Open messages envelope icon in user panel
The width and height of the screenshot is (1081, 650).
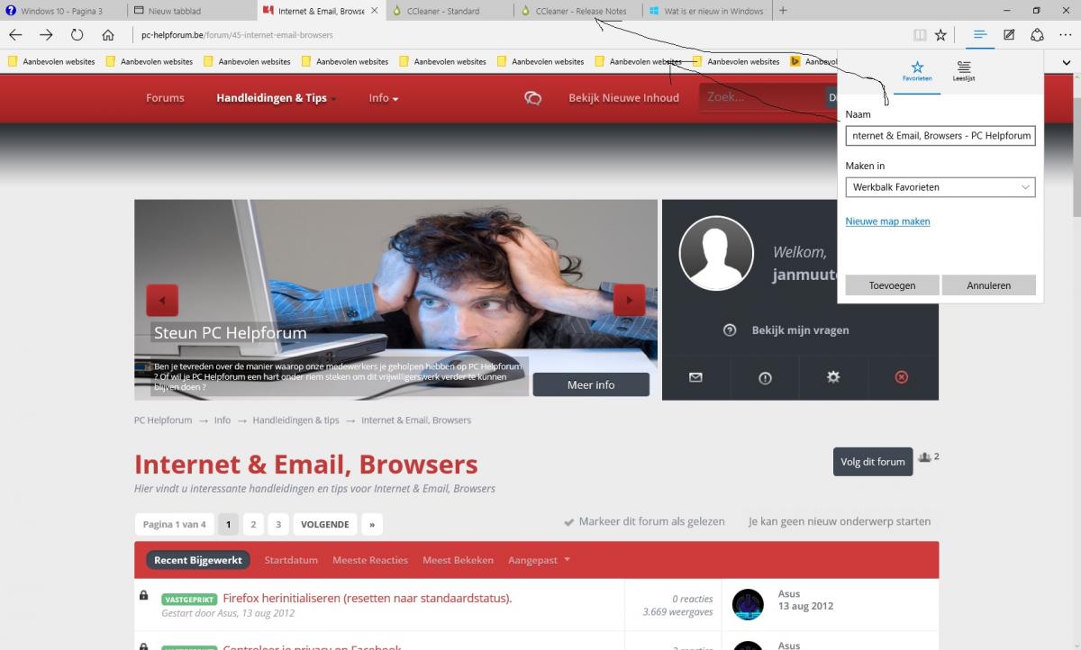[x=695, y=378]
